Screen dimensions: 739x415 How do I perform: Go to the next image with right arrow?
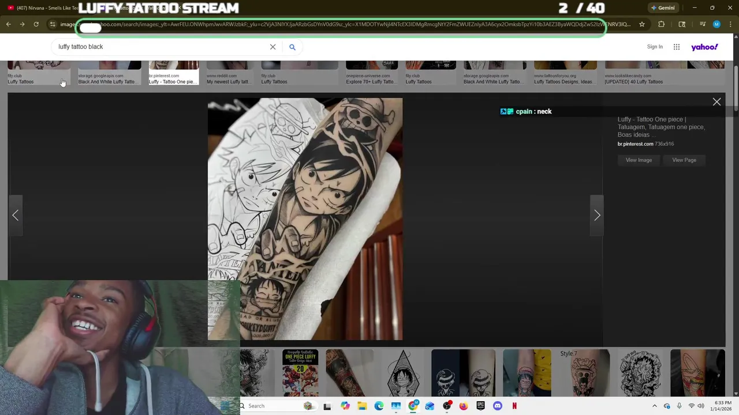click(597, 216)
